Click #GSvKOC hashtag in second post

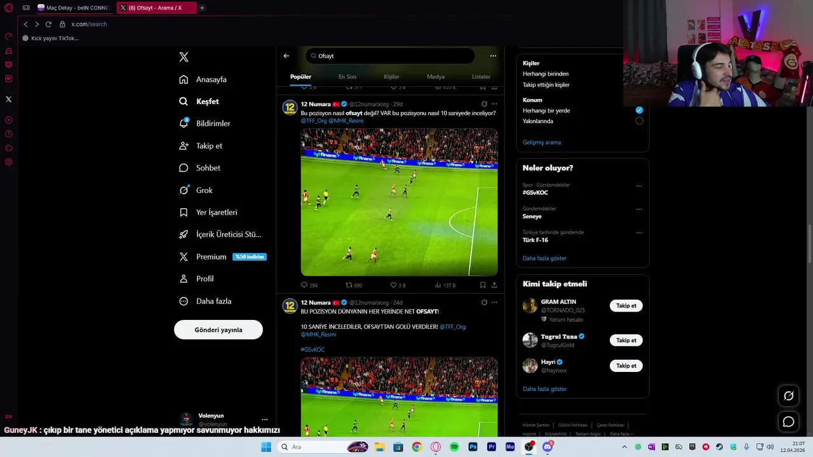pyautogui.click(x=312, y=350)
